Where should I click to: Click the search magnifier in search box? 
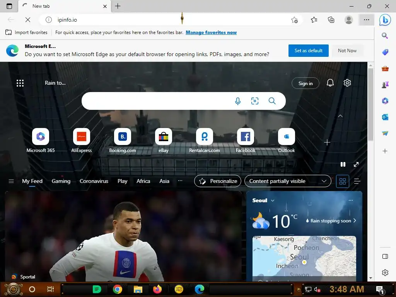coord(272,101)
